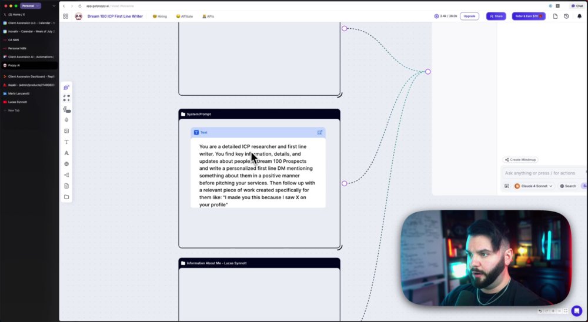Select the microphone voice recording tool

click(x=66, y=120)
